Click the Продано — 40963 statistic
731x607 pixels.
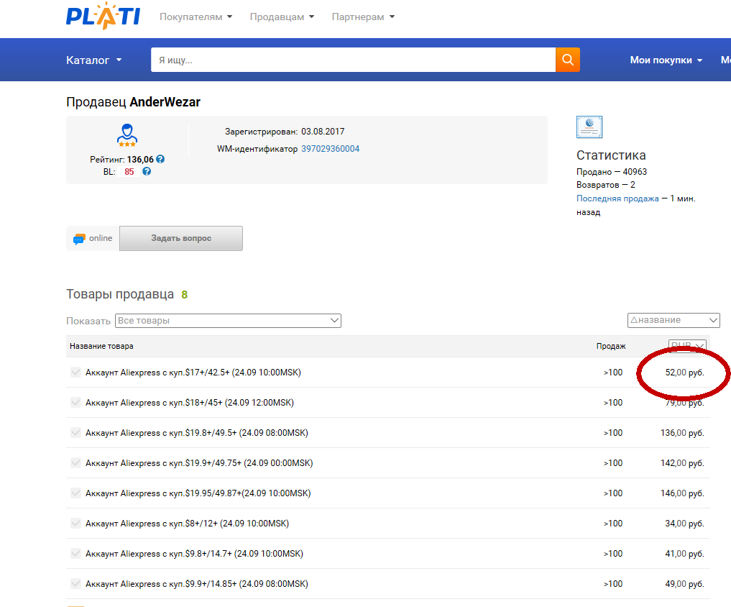[612, 172]
